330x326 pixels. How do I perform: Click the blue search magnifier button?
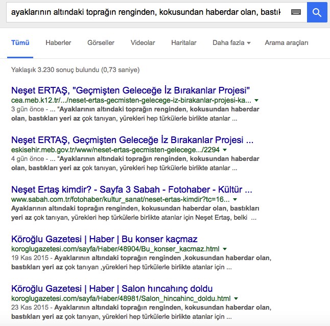tap(317, 12)
